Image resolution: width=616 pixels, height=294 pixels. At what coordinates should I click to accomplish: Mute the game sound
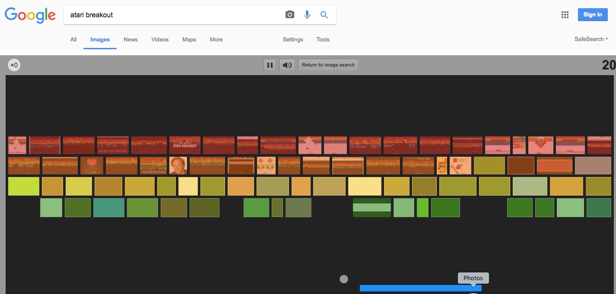click(x=287, y=65)
